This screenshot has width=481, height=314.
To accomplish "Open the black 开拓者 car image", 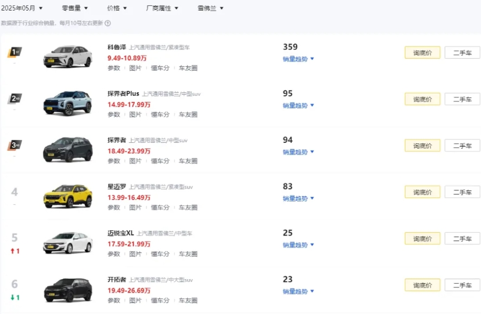I will tap(67, 290).
